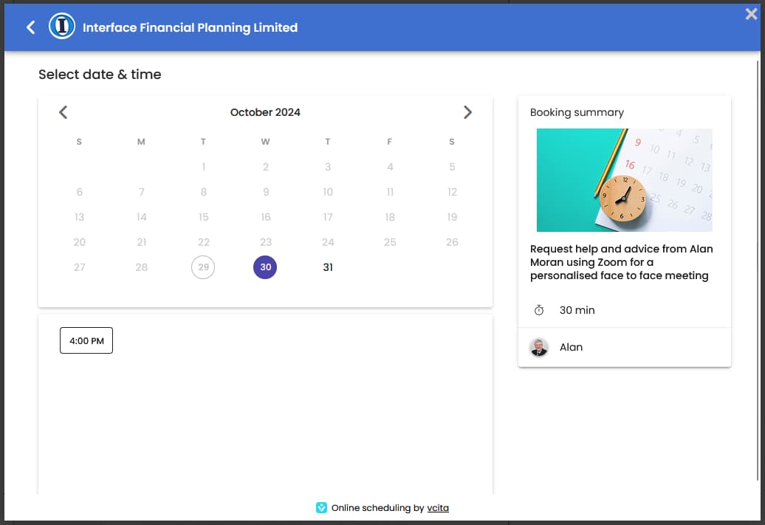Click Alan's profile avatar
Viewport: 765px width, 525px height.
coord(539,347)
